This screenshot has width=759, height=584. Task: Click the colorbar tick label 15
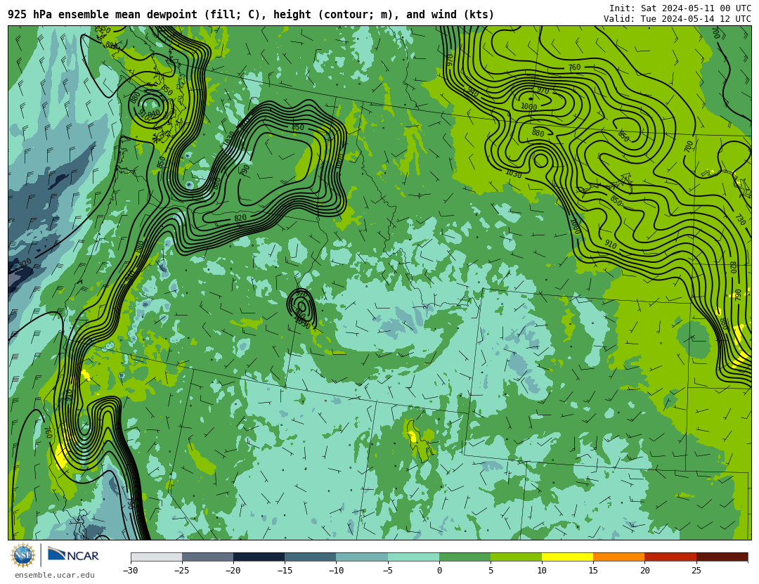point(593,571)
